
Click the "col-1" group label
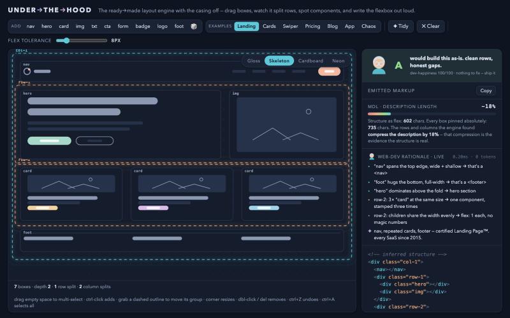click(22, 51)
